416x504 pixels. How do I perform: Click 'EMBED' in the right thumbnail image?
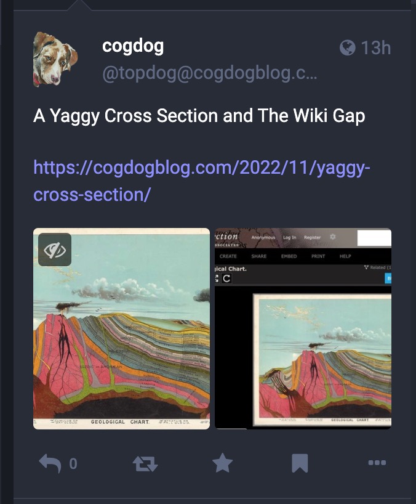(289, 256)
